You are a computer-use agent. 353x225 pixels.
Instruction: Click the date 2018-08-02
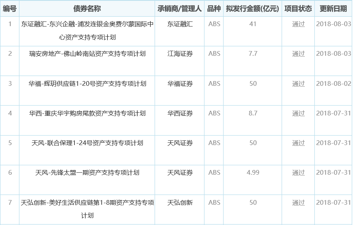334,83
